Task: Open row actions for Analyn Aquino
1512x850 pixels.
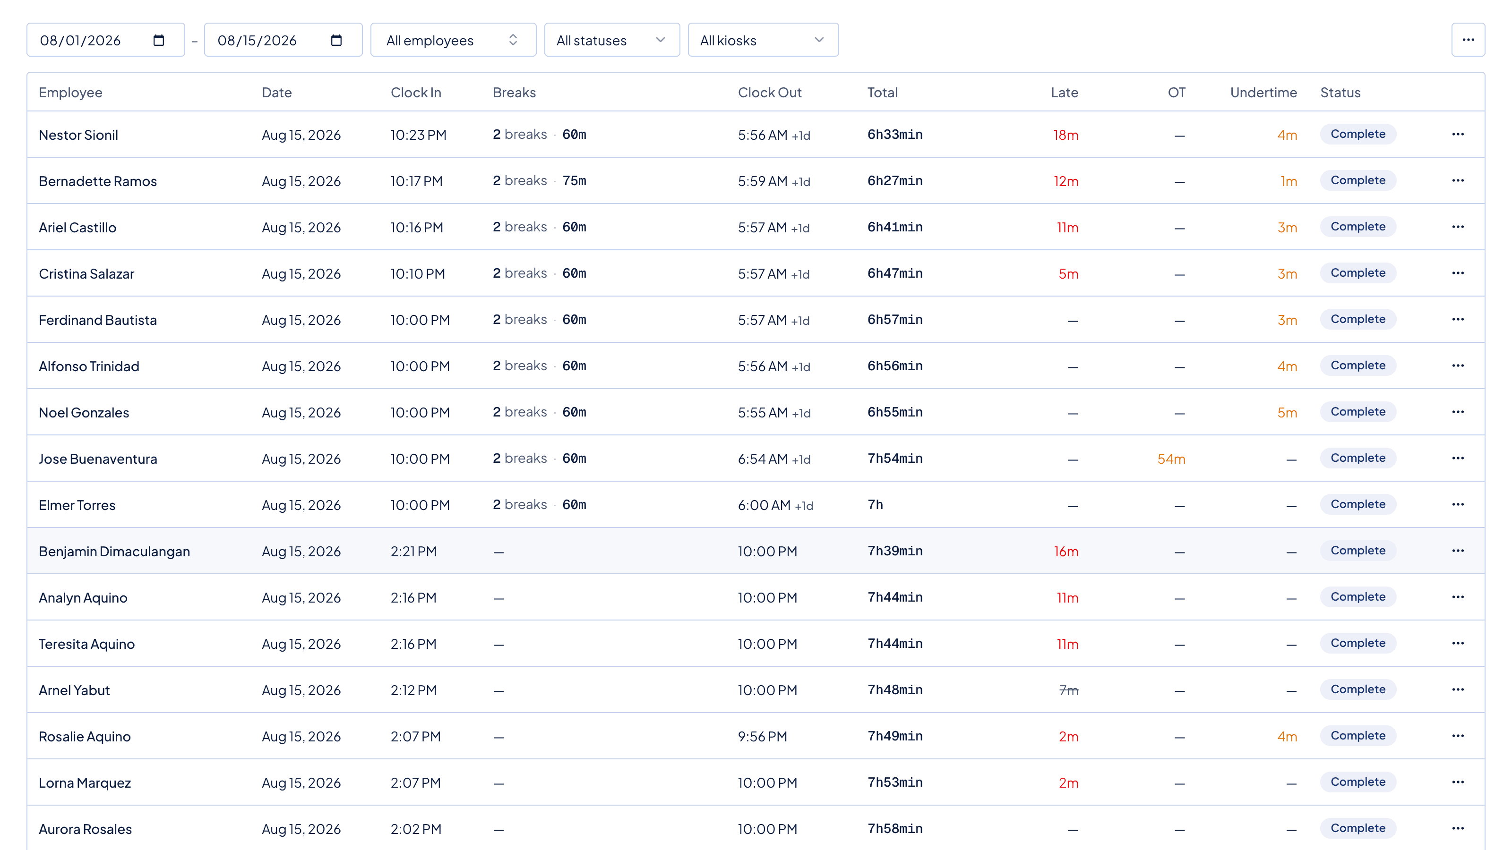Action: point(1458,597)
